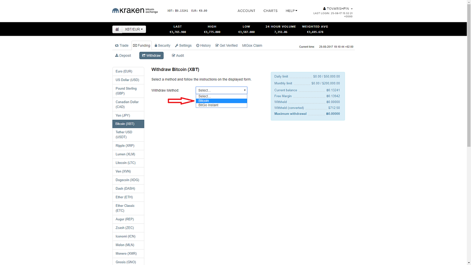Click the page vertical scrollbar thumb
The image size is (471, 265).
click(469, 76)
